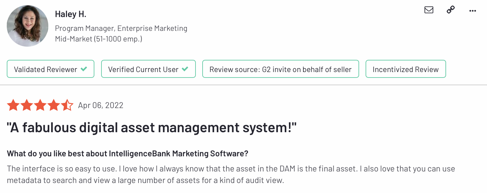Click review body starting "The interface is so easy"
Image resolution: width=487 pixels, height=193 pixels.
click(231, 174)
